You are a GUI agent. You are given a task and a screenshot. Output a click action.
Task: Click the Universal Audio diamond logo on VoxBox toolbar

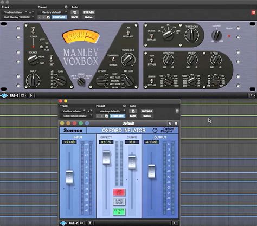4,95
